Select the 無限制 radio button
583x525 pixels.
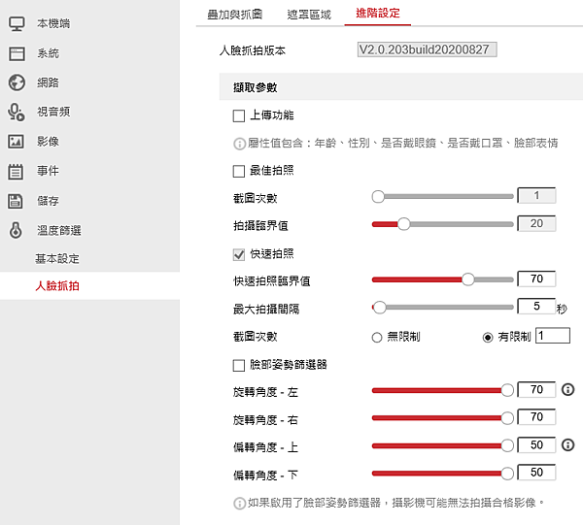(x=377, y=338)
